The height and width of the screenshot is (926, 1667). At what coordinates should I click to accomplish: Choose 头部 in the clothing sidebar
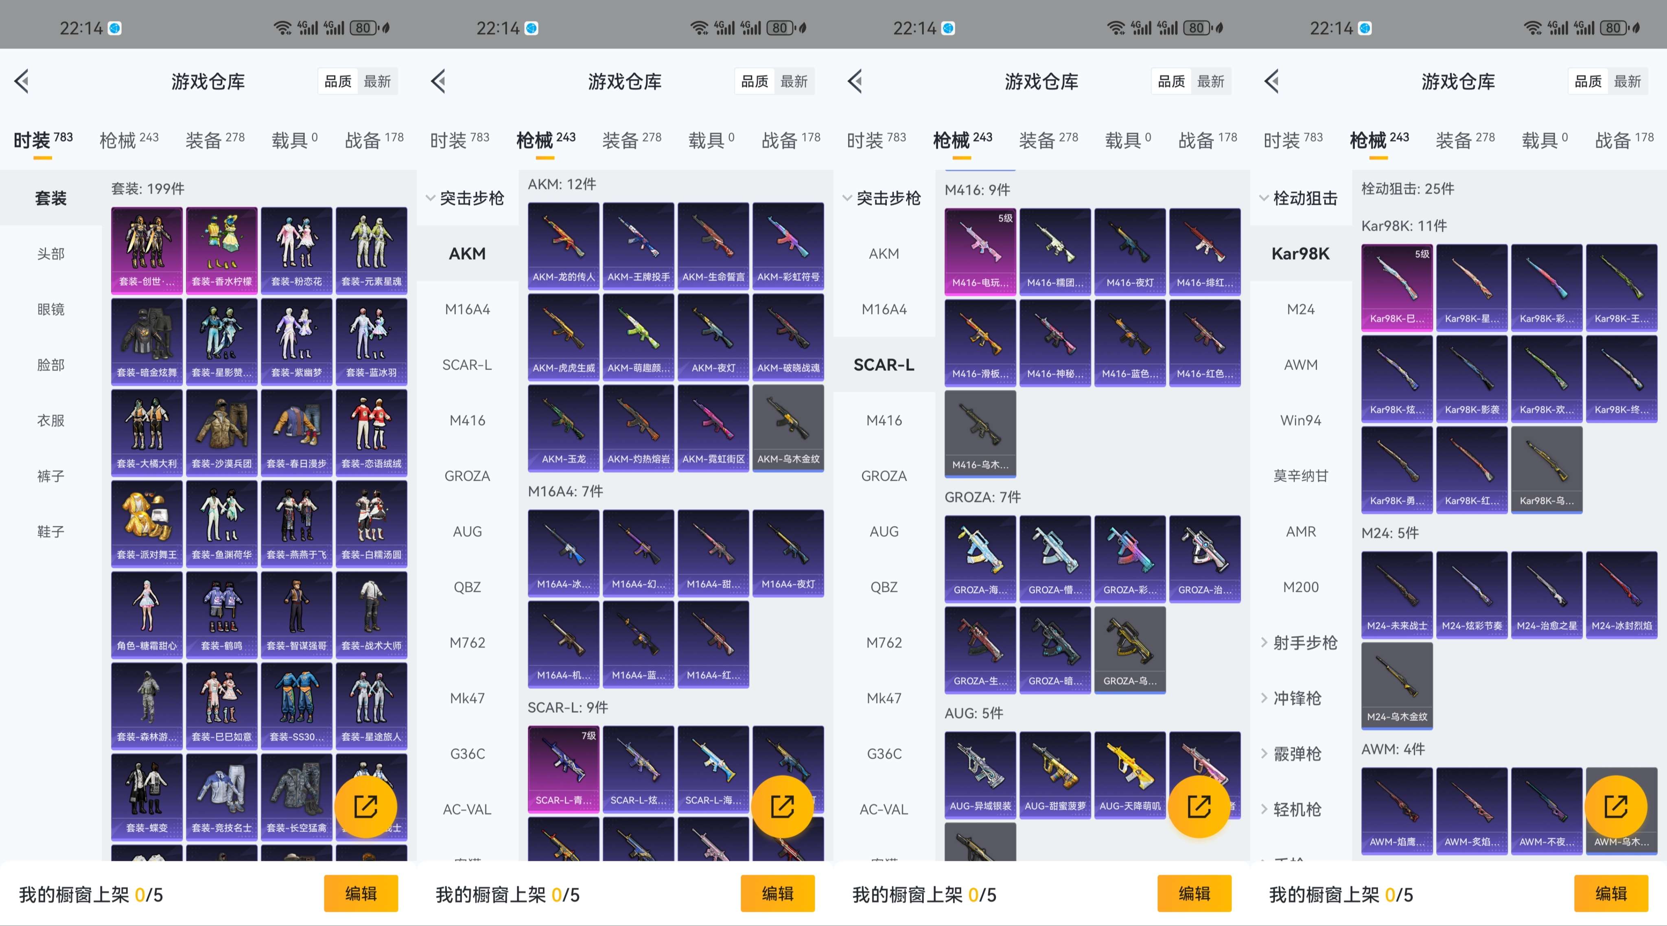click(x=50, y=254)
